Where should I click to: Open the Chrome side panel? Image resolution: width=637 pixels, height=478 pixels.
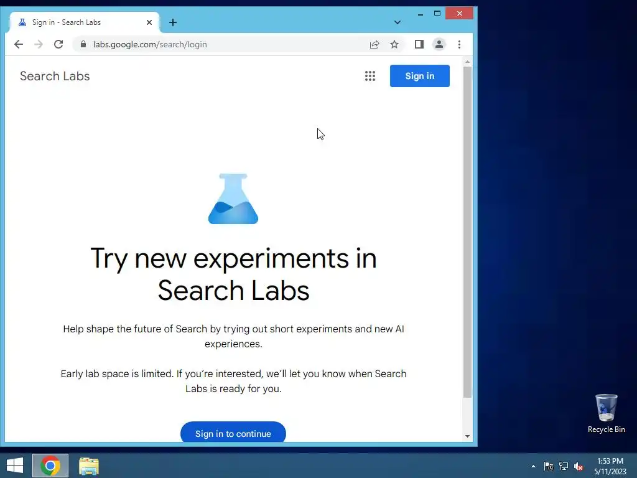click(419, 44)
